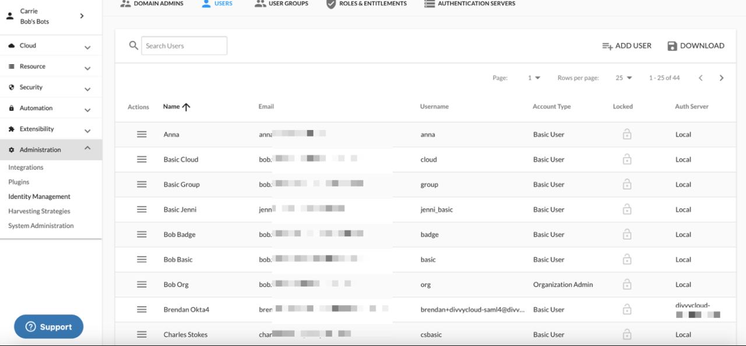Toggle lock for Basic Group account
The width and height of the screenshot is (746, 346).
pos(627,184)
